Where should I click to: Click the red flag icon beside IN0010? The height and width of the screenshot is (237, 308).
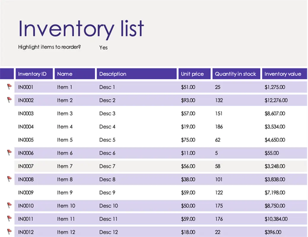click(9, 205)
